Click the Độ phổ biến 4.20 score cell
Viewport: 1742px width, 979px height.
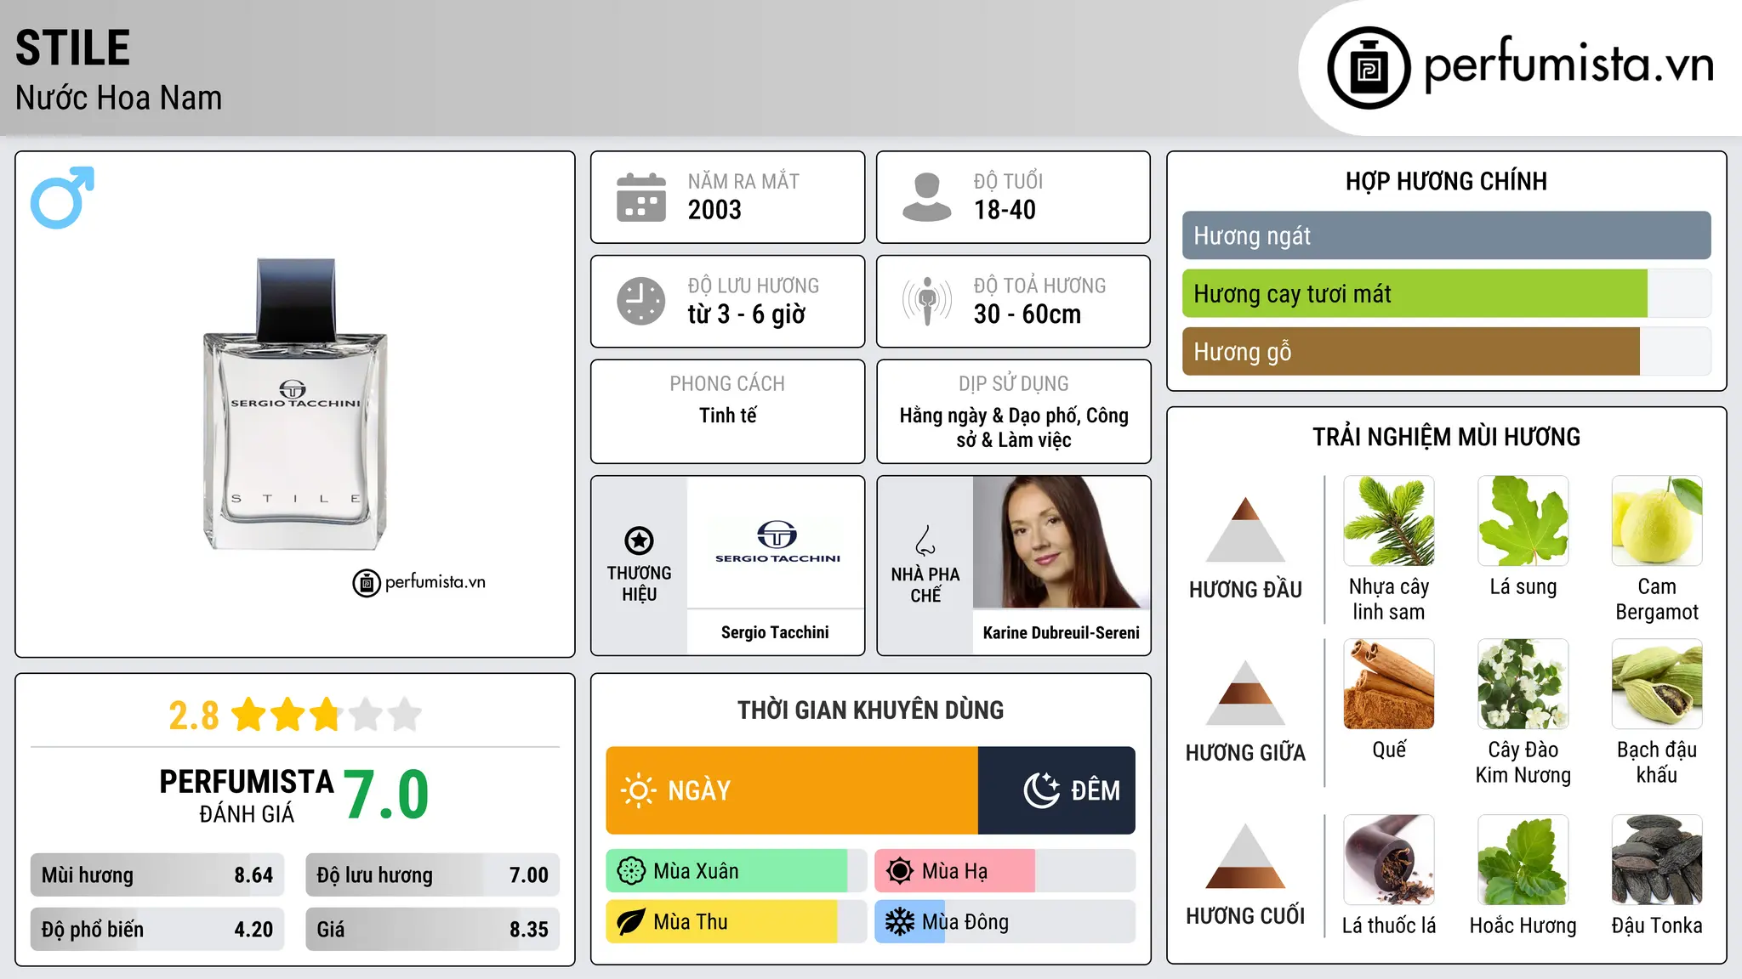157,930
